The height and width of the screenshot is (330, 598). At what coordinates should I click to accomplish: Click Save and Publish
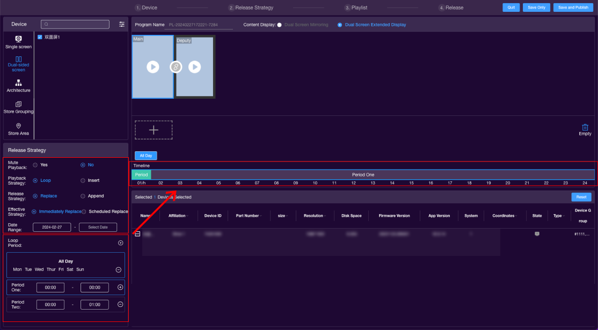point(573,7)
